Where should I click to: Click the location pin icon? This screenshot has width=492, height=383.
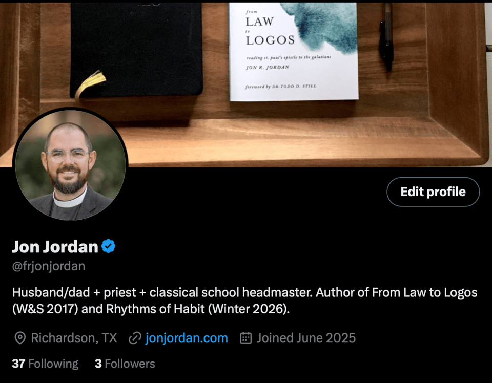click(20, 338)
